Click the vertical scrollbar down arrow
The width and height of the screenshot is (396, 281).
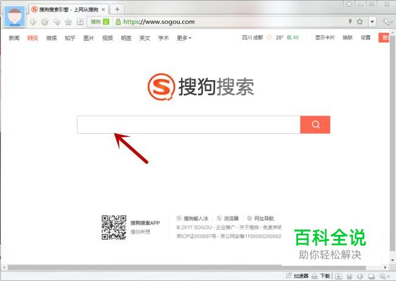393,260
